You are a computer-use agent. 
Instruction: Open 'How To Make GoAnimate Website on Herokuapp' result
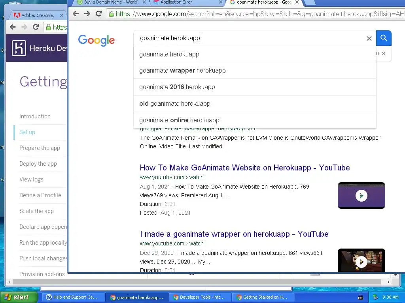244,168
